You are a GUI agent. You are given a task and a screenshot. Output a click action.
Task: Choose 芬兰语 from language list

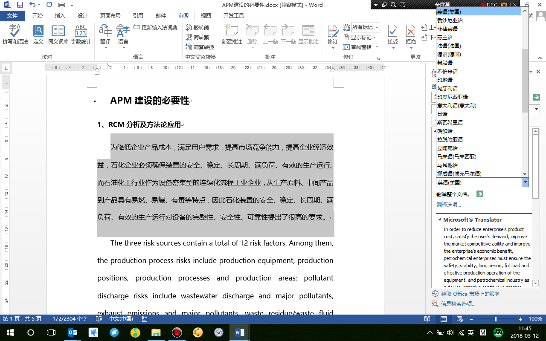coord(479,37)
